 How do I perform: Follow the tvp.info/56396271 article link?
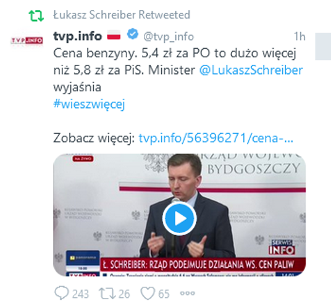coord(216,138)
